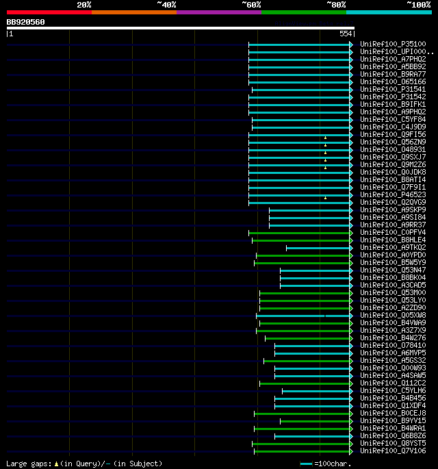The height and width of the screenshot is (469, 438).
Task: Select the UniRef100_A2ZD90 label
Action: click(393, 308)
